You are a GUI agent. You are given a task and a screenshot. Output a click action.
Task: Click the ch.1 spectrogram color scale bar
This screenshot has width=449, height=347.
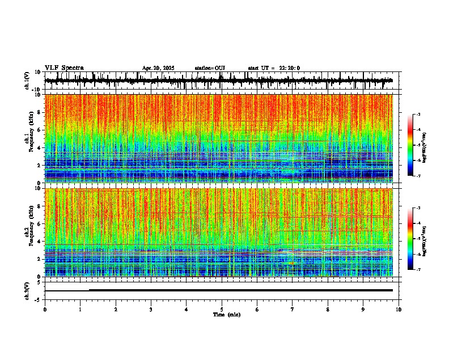410,145
